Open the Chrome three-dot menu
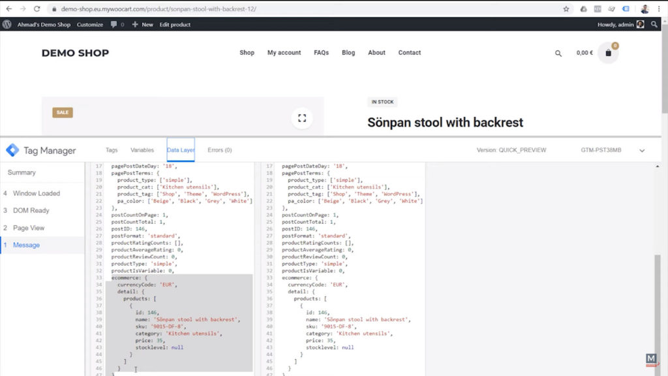Screen dimensions: 668x376 coord(660,10)
